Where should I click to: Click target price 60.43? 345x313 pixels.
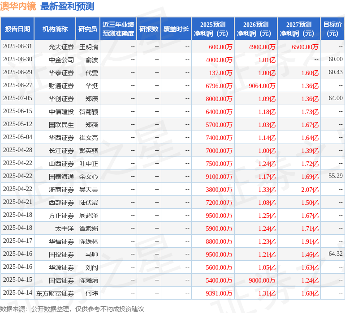336,72
